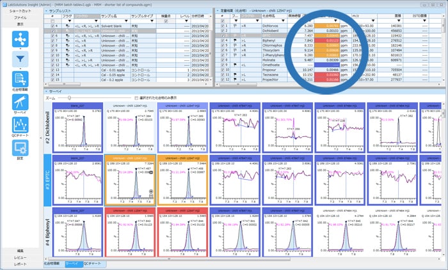Screen dimensions: 448x270
Task: Click the flag icon for Dichlorvos result row
Action: [236, 26]
